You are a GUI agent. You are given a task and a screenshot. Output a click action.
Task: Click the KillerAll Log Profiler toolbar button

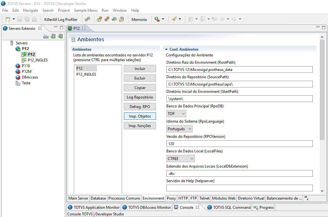pyautogui.click(x=61, y=19)
